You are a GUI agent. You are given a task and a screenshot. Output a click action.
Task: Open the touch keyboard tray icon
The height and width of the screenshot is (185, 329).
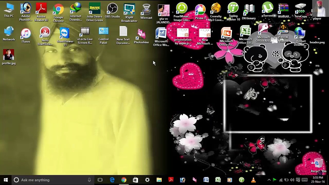pos(305,180)
